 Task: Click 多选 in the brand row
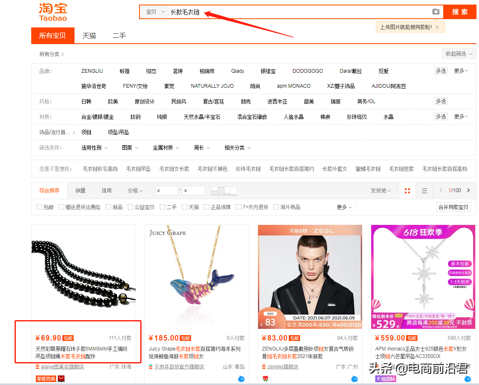click(x=441, y=71)
